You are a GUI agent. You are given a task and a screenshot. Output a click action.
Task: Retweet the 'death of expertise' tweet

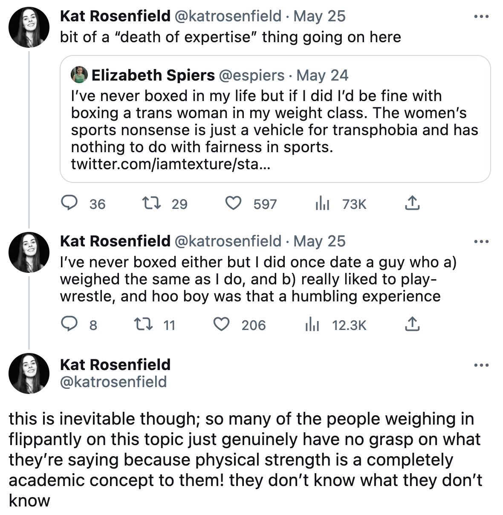[x=151, y=203]
